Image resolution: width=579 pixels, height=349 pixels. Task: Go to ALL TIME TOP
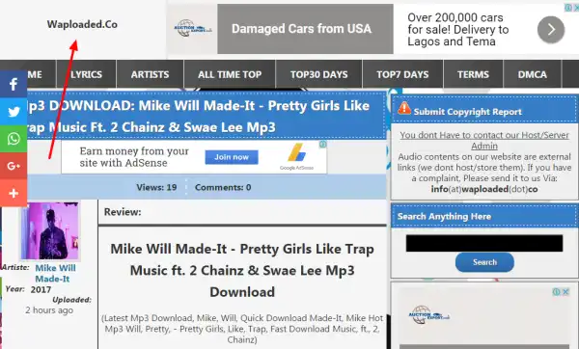[230, 74]
